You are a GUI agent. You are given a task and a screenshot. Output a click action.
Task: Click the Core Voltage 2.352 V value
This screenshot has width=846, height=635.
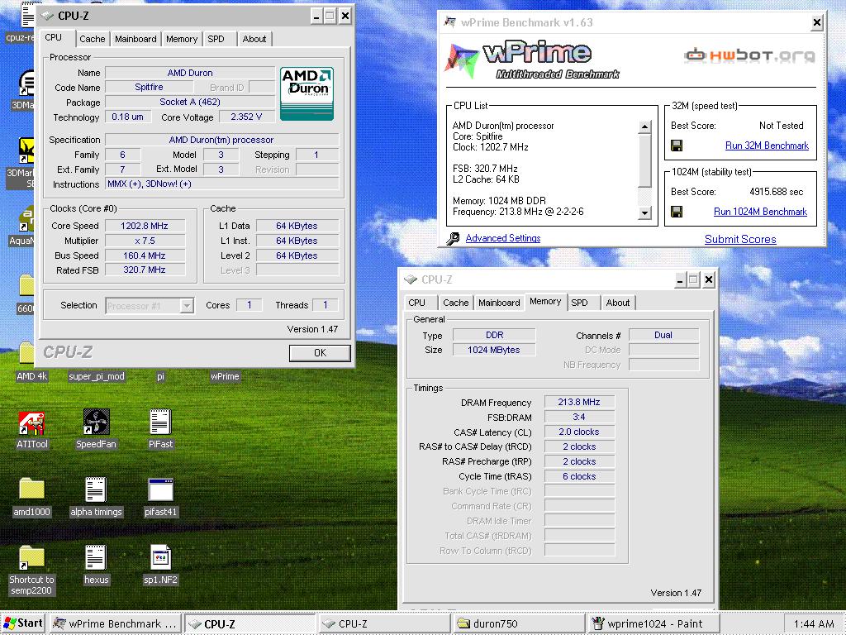tap(246, 117)
